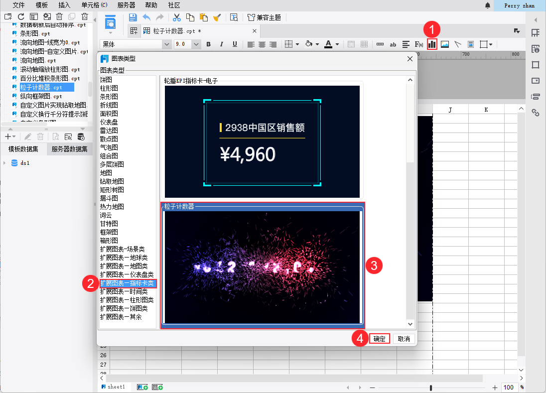The height and width of the screenshot is (393, 546).
Task: Click the add dataset plus dropdown
Action: [10, 137]
